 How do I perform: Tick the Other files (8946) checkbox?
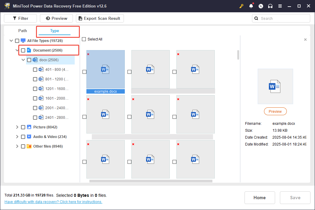pos(23,146)
